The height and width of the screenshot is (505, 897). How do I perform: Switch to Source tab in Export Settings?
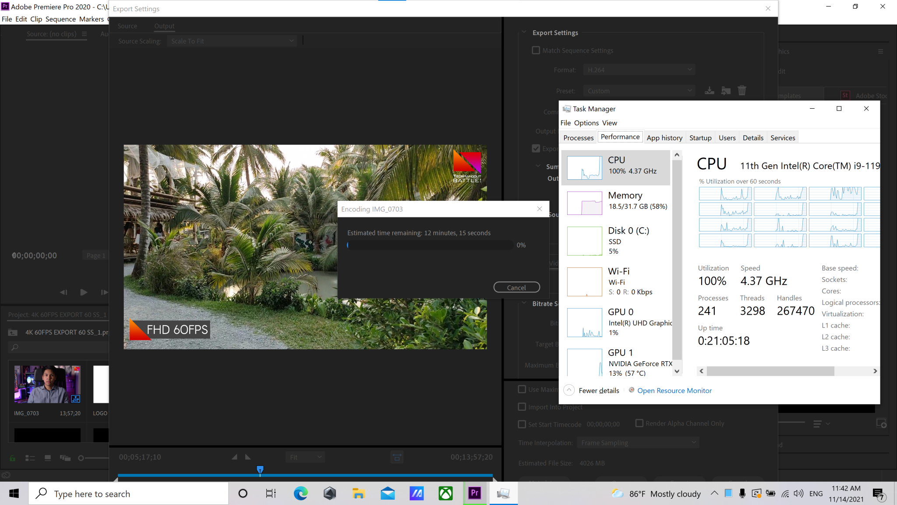pos(127,26)
